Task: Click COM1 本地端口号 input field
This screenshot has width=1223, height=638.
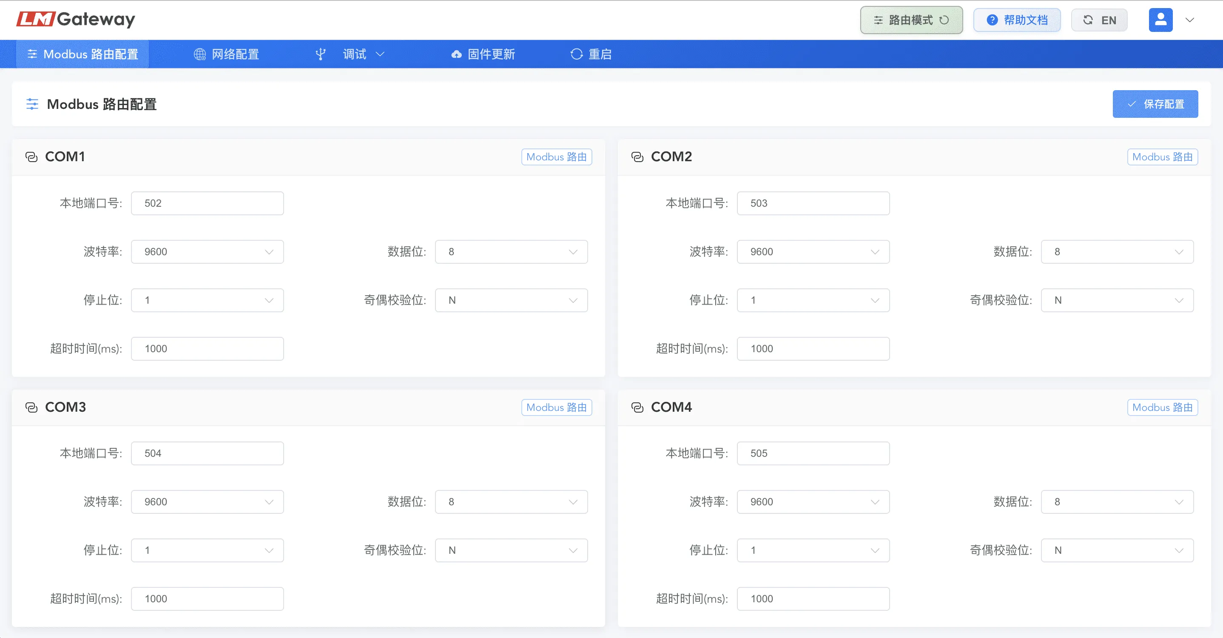Action: 208,203
